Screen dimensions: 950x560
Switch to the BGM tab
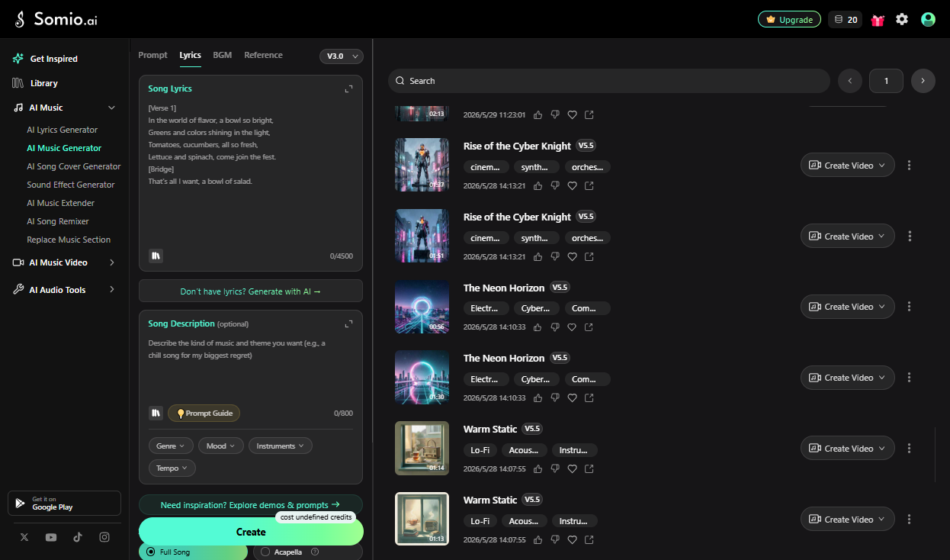[x=223, y=55]
